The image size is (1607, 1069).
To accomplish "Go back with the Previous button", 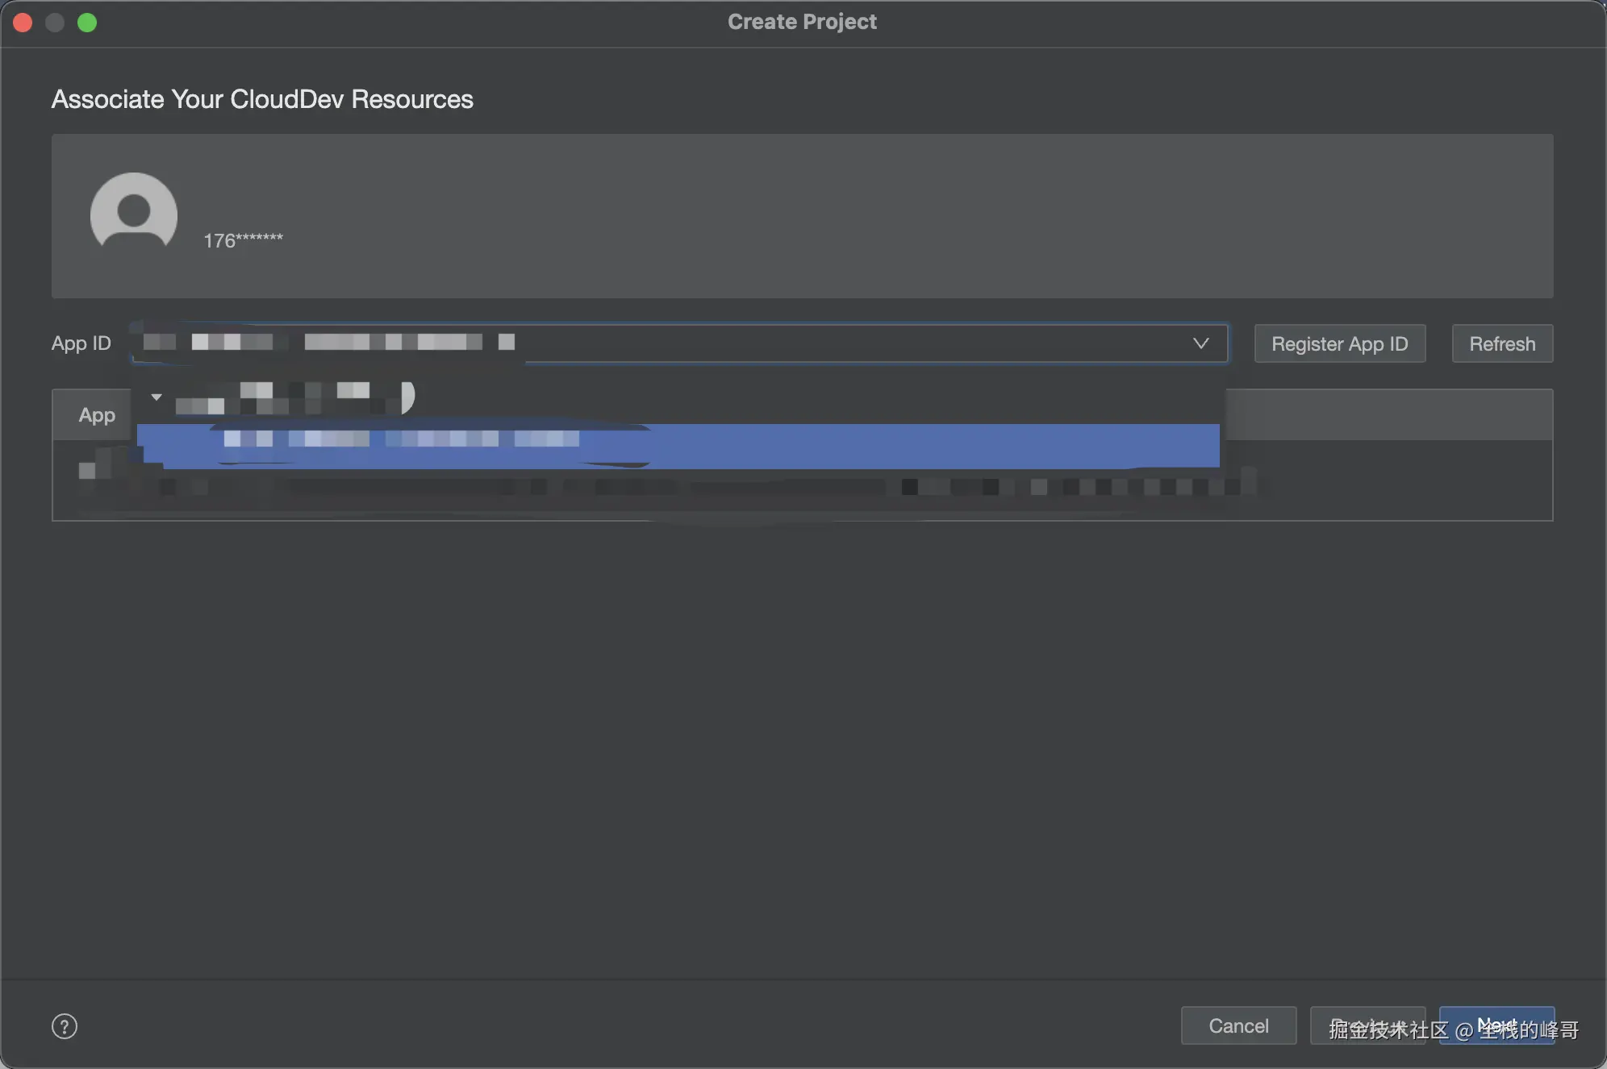I will (1367, 1025).
